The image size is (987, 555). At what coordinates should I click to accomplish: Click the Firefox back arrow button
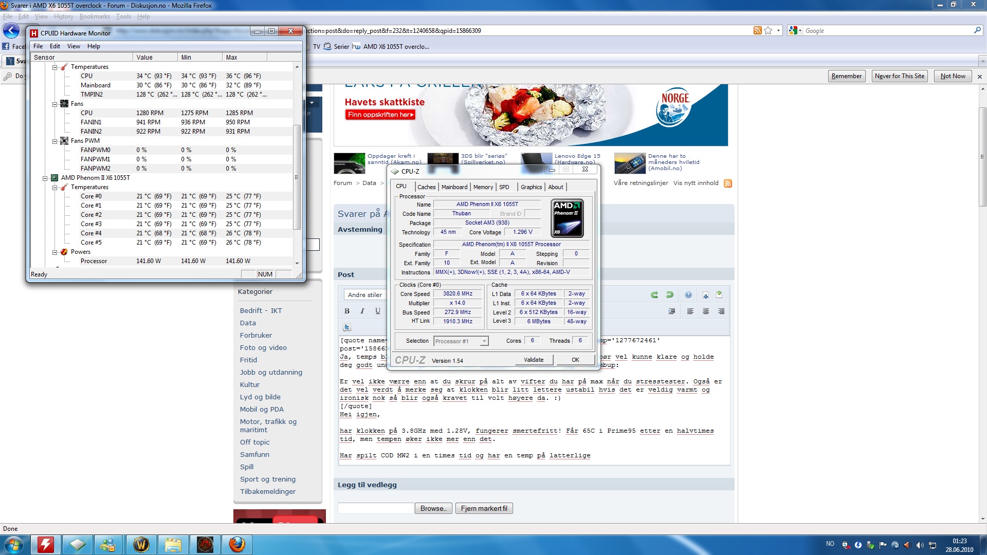[x=11, y=31]
